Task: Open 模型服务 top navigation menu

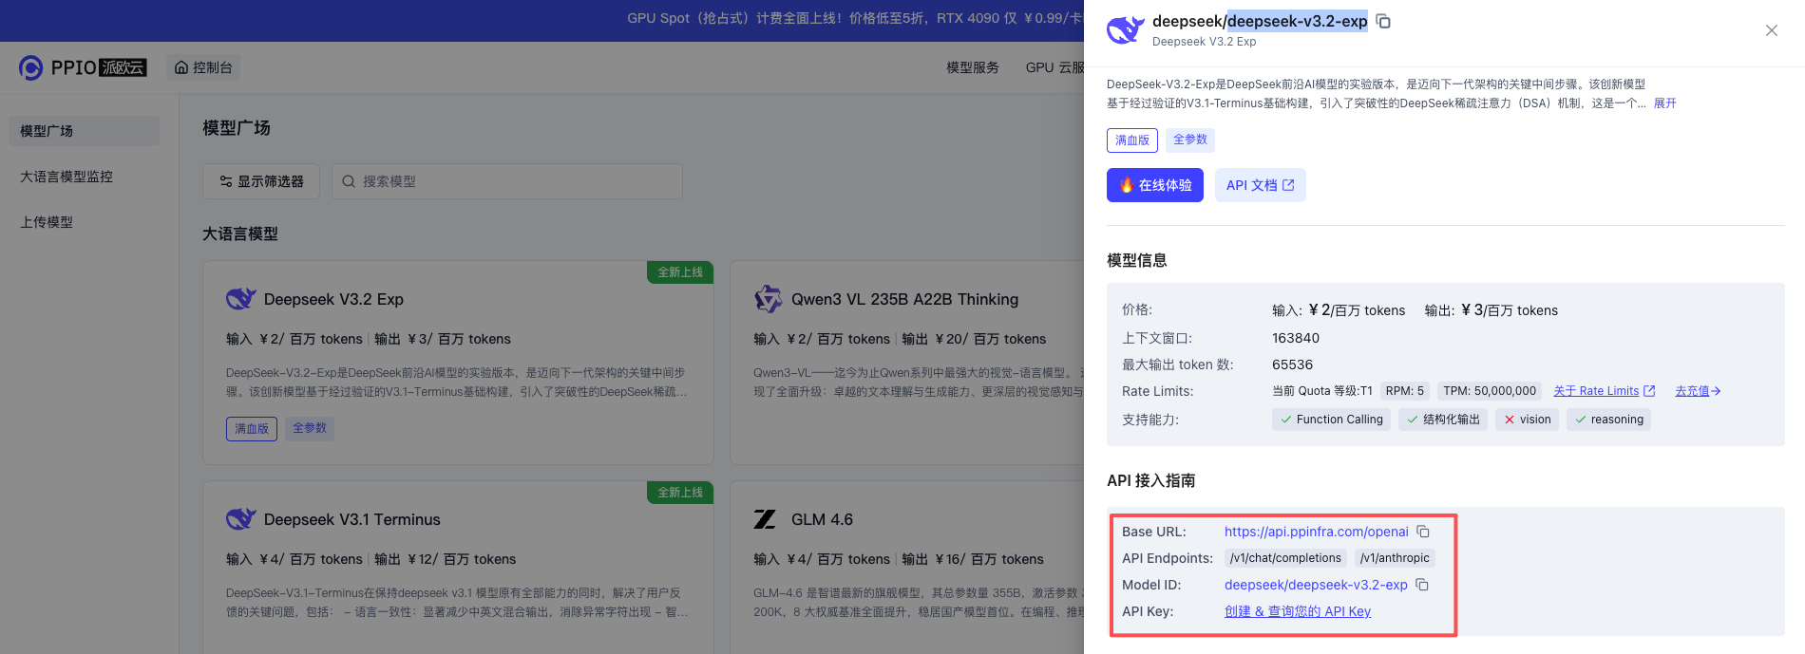Action: (x=972, y=67)
